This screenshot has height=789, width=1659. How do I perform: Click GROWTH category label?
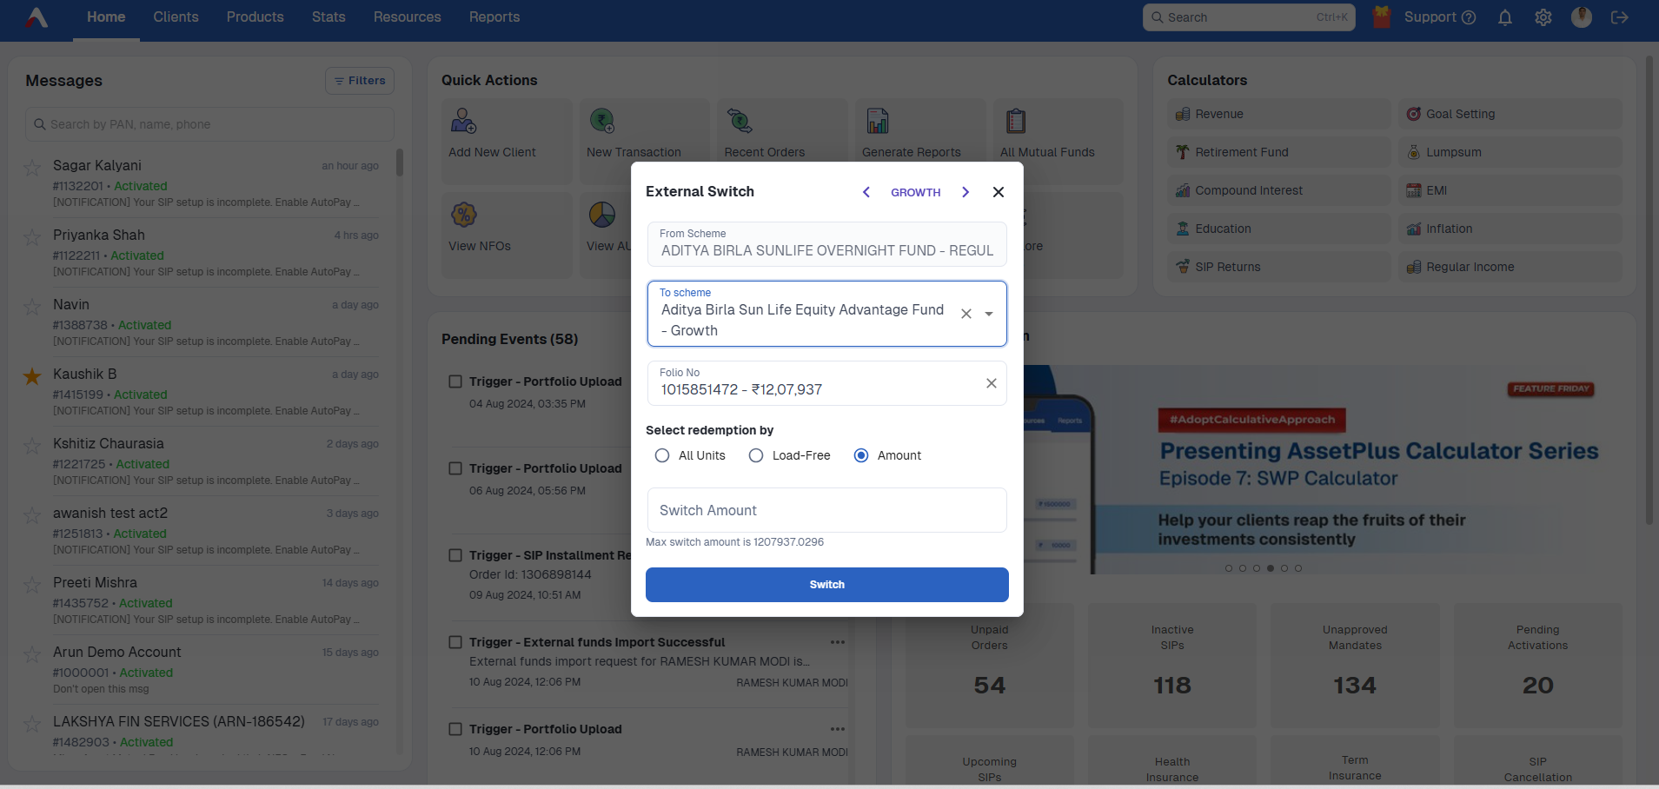click(x=916, y=193)
